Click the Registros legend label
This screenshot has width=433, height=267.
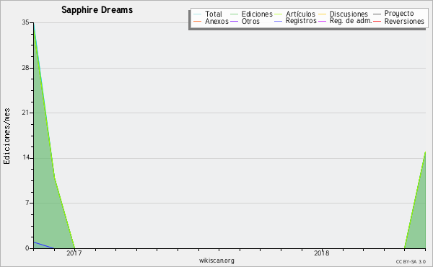[301, 21]
